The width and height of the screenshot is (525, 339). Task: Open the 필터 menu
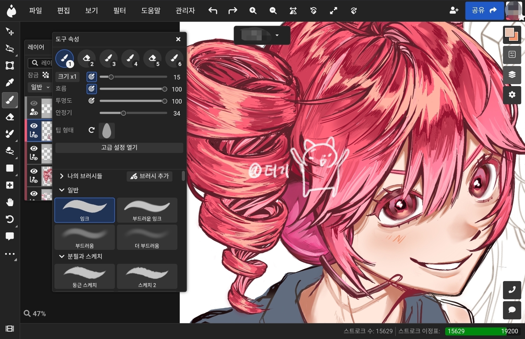(119, 11)
